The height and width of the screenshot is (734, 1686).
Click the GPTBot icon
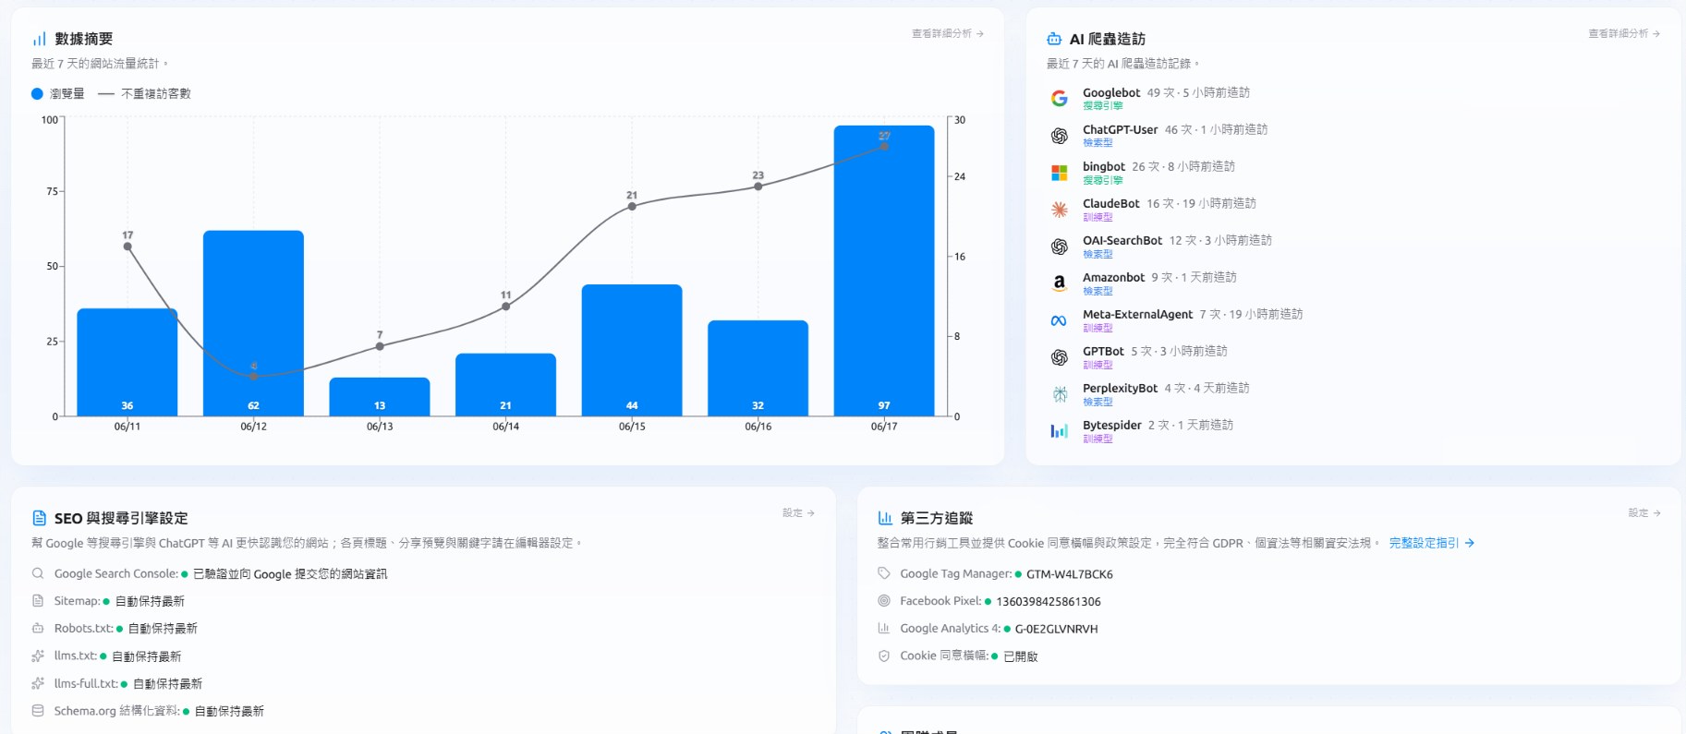pyautogui.click(x=1060, y=357)
